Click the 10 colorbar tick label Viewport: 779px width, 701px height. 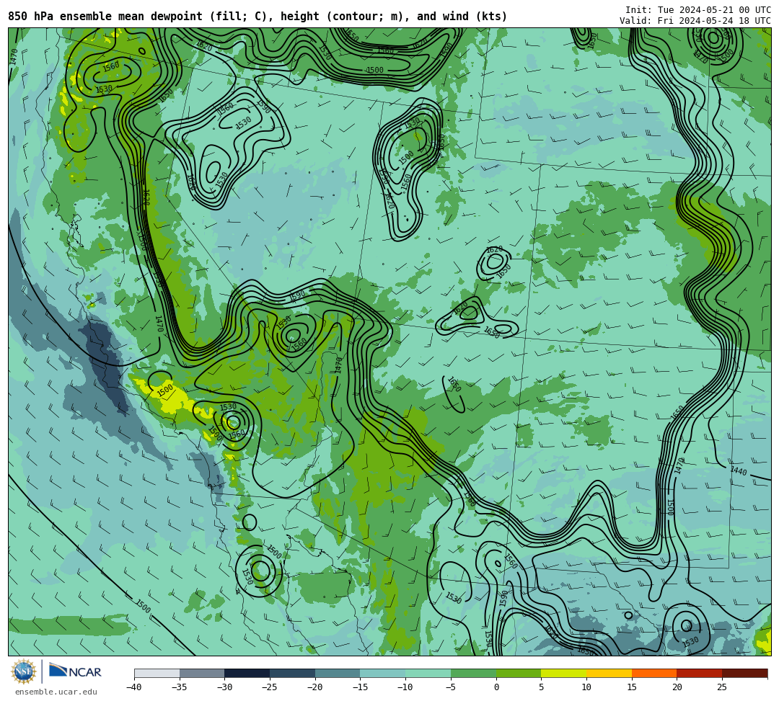point(586,687)
